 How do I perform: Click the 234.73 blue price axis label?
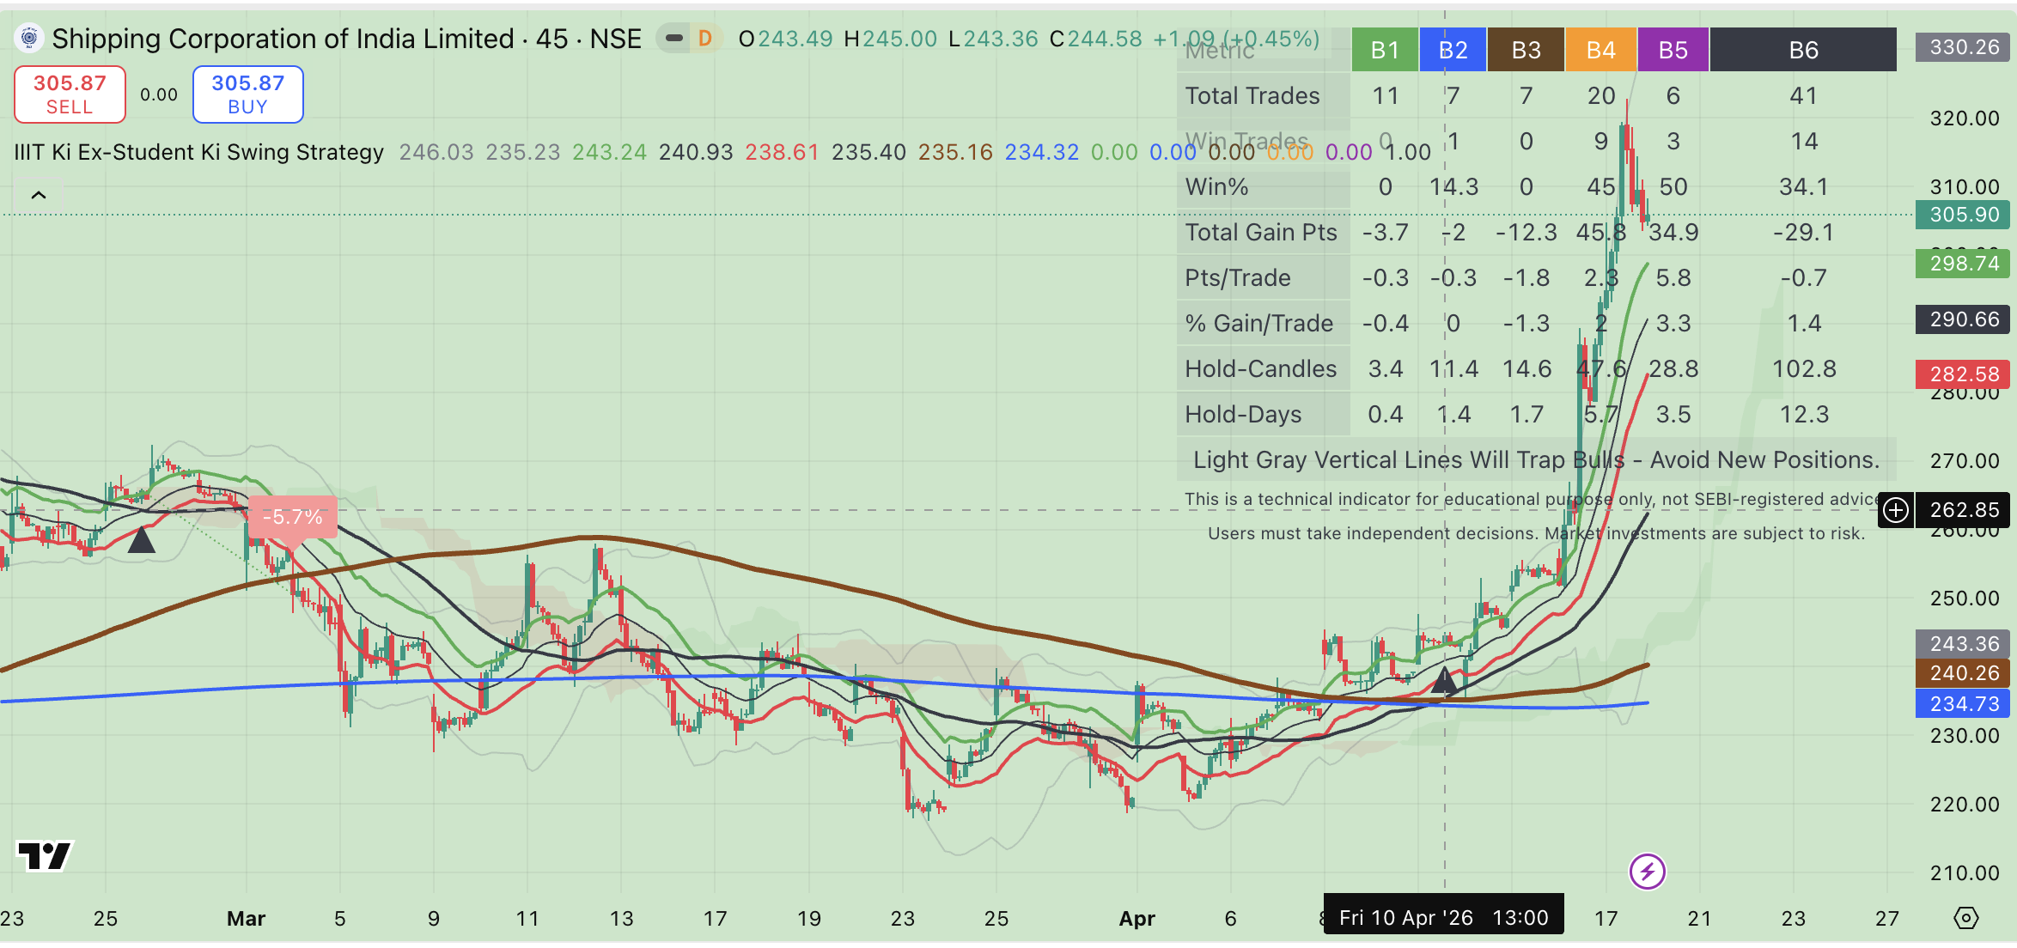1965,704
